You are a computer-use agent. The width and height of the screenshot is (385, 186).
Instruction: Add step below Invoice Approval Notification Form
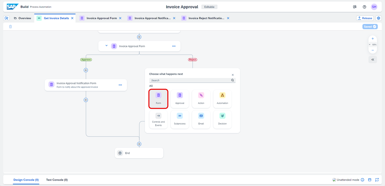tap(86, 100)
